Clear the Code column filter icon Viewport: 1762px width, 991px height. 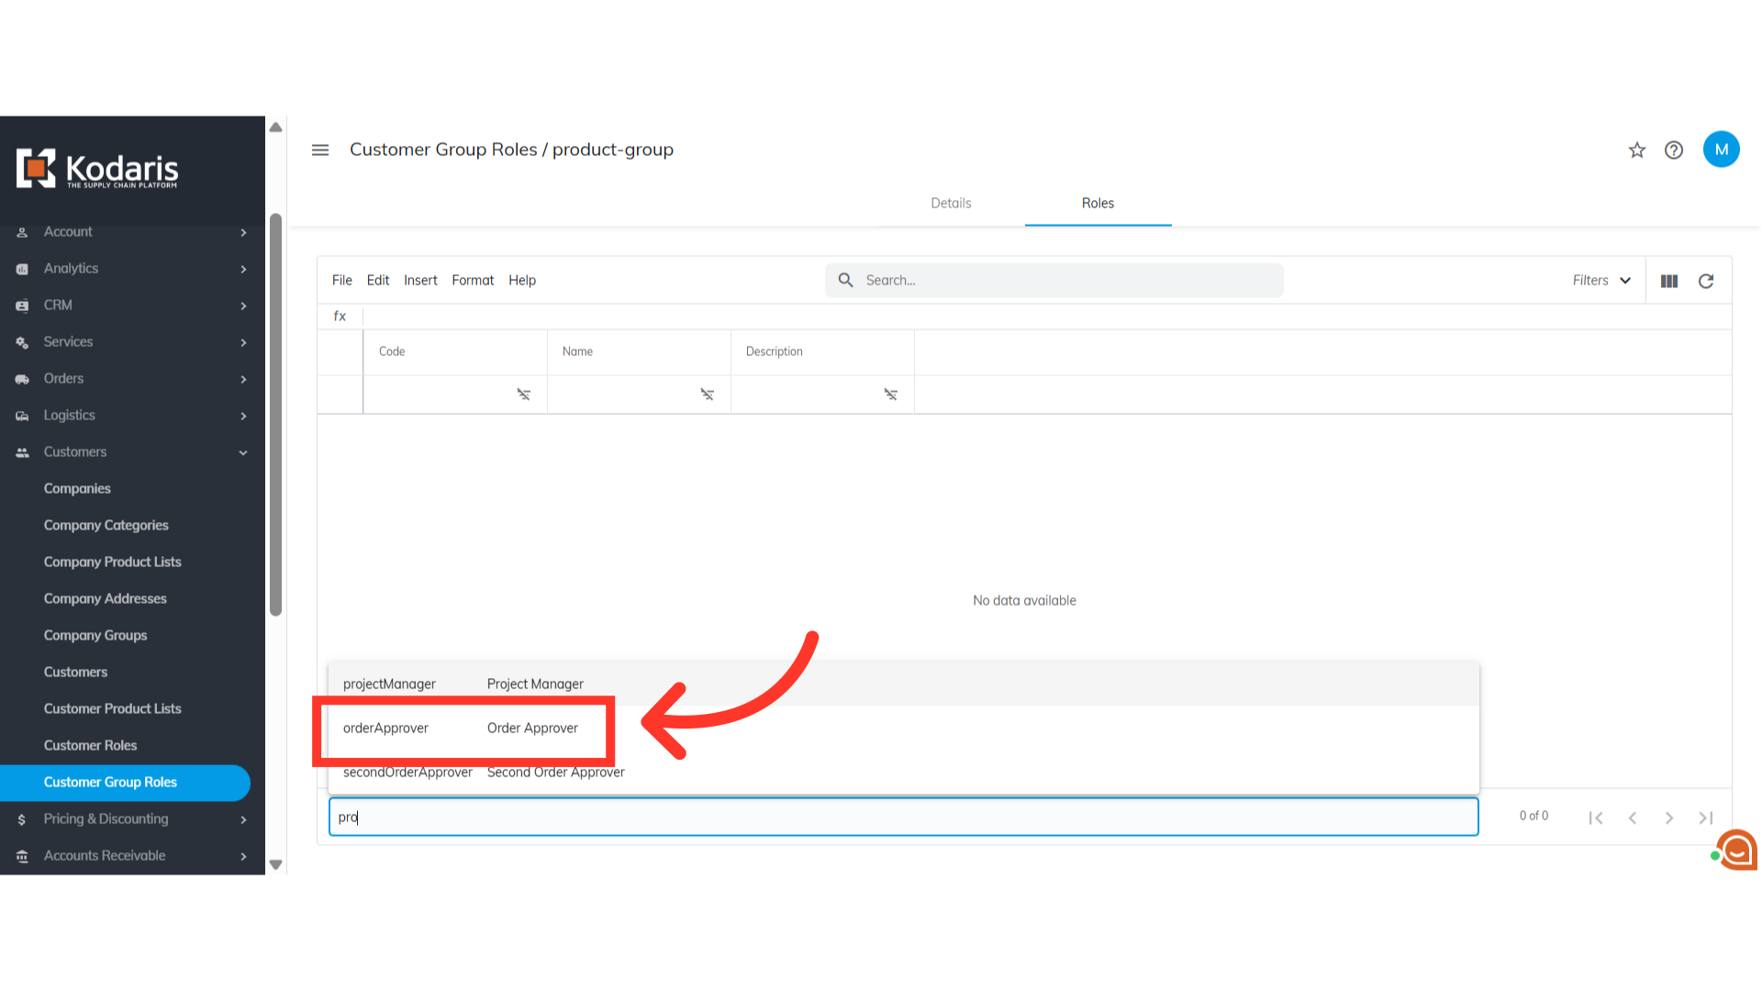click(x=523, y=395)
